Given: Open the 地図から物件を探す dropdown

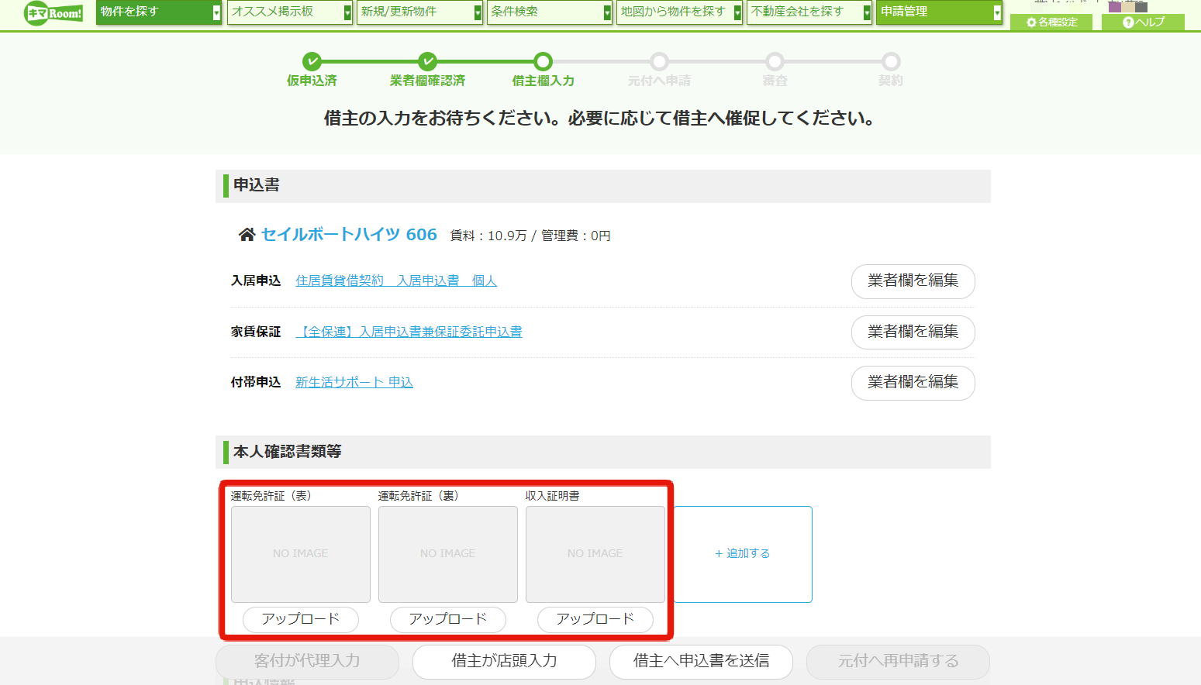Looking at the screenshot, I should point(679,12).
